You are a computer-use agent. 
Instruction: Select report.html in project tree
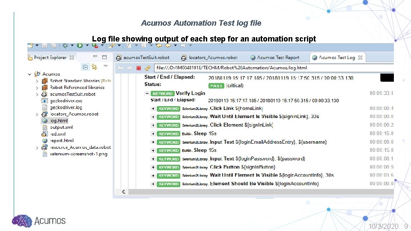58,141
